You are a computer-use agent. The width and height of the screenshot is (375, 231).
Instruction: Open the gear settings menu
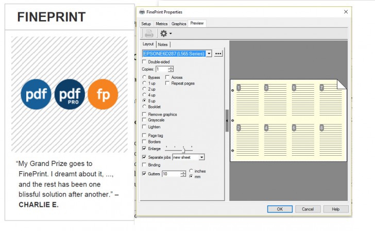(x=164, y=34)
